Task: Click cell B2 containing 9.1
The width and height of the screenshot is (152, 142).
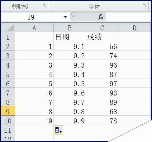Action: coord(70,46)
